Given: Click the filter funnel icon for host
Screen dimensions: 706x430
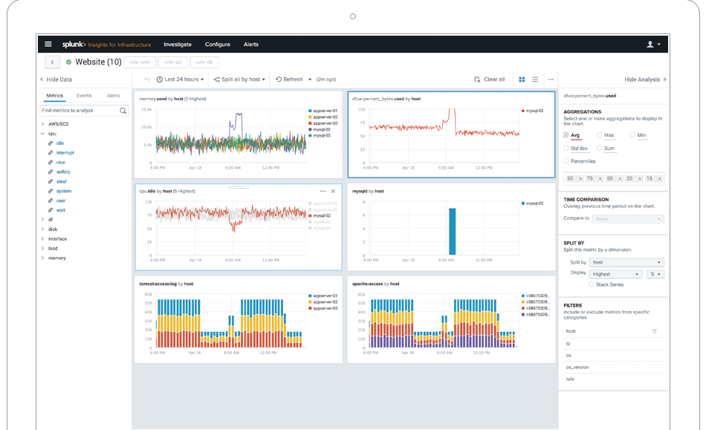Looking at the screenshot, I should pos(654,331).
